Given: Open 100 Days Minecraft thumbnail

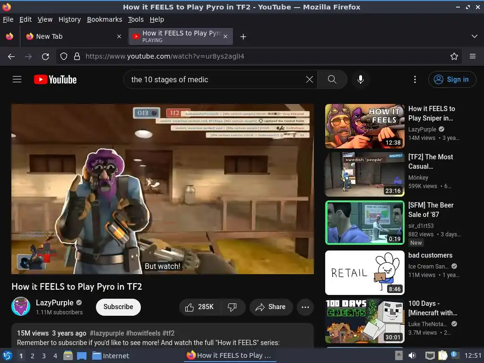Looking at the screenshot, I should coord(364,321).
